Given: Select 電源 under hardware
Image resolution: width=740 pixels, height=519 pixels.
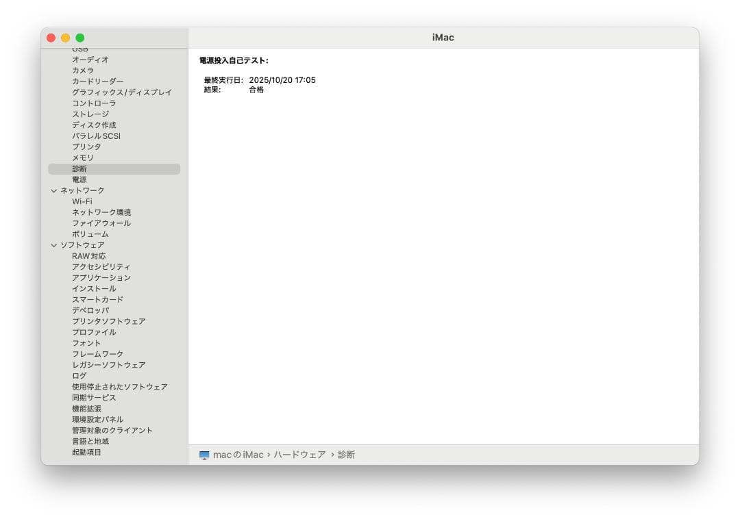Looking at the screenshot, I should (x=79, y=179).
